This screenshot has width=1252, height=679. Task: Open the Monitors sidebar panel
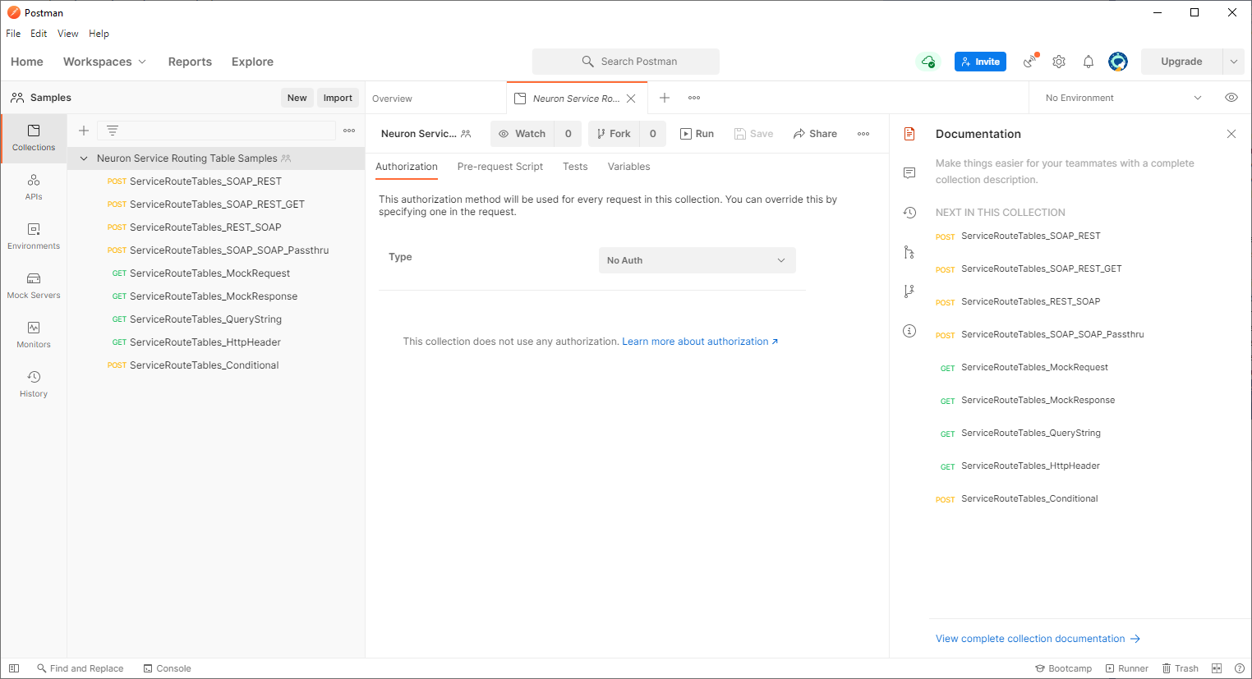click(34, 335)
